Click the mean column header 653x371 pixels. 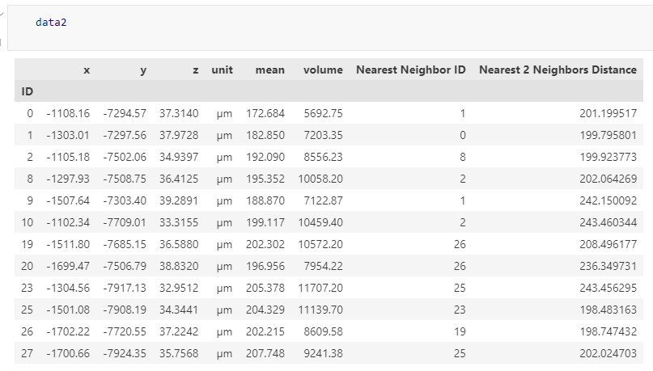(270, 70)
